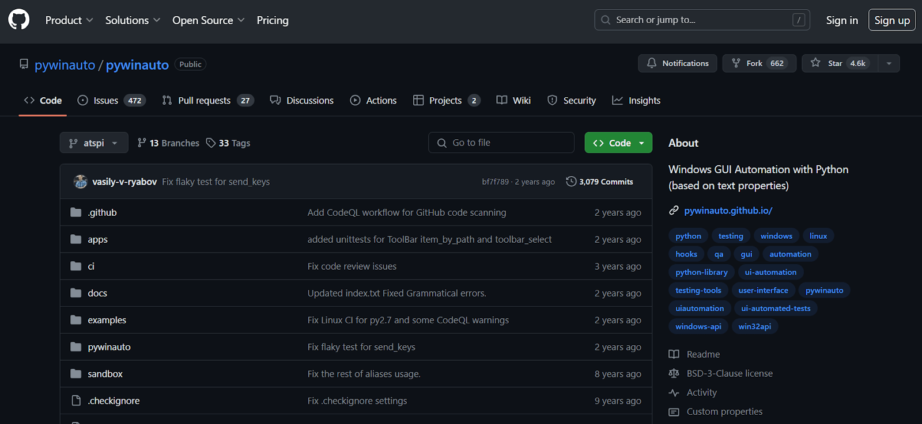Click the Sign up button
This screenshot has height=424, width=922.
tap(892, 20)
